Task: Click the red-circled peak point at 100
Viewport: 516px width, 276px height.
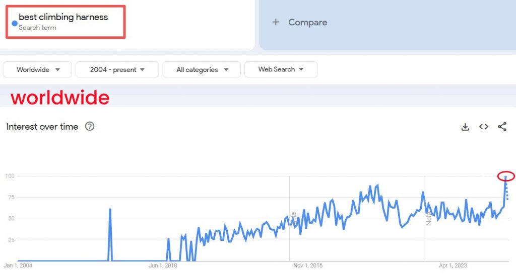Action: click(505, 176)
